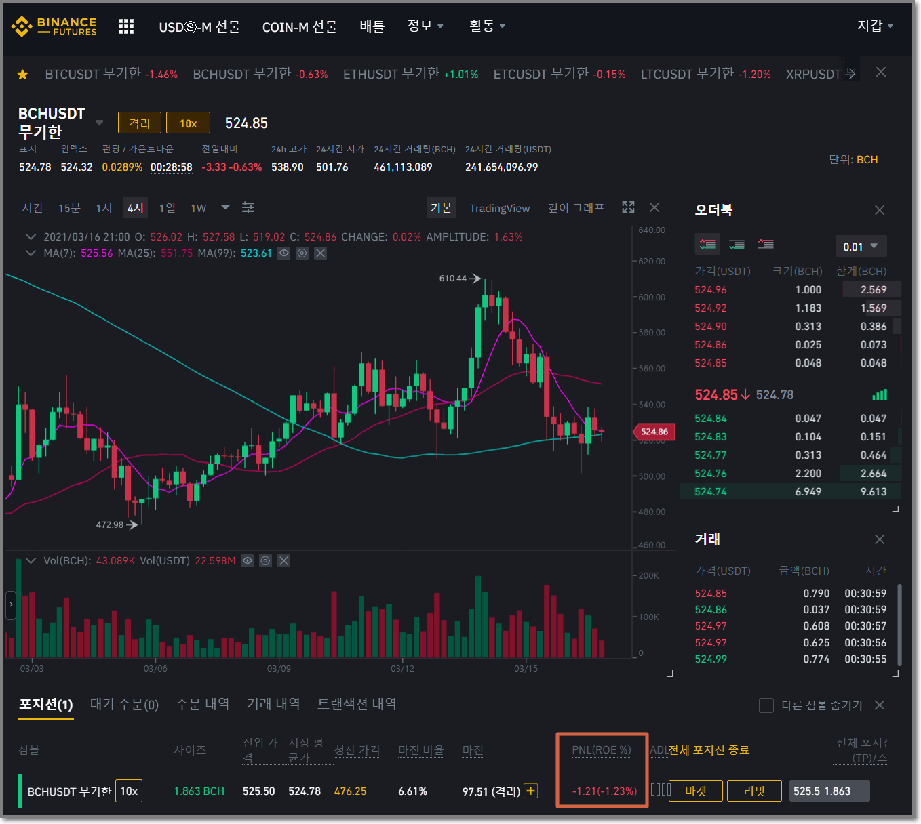The height and width of the screenshot is (824, 921).
Task: Close the ticker favorites bar
Action: coord(881,72)
